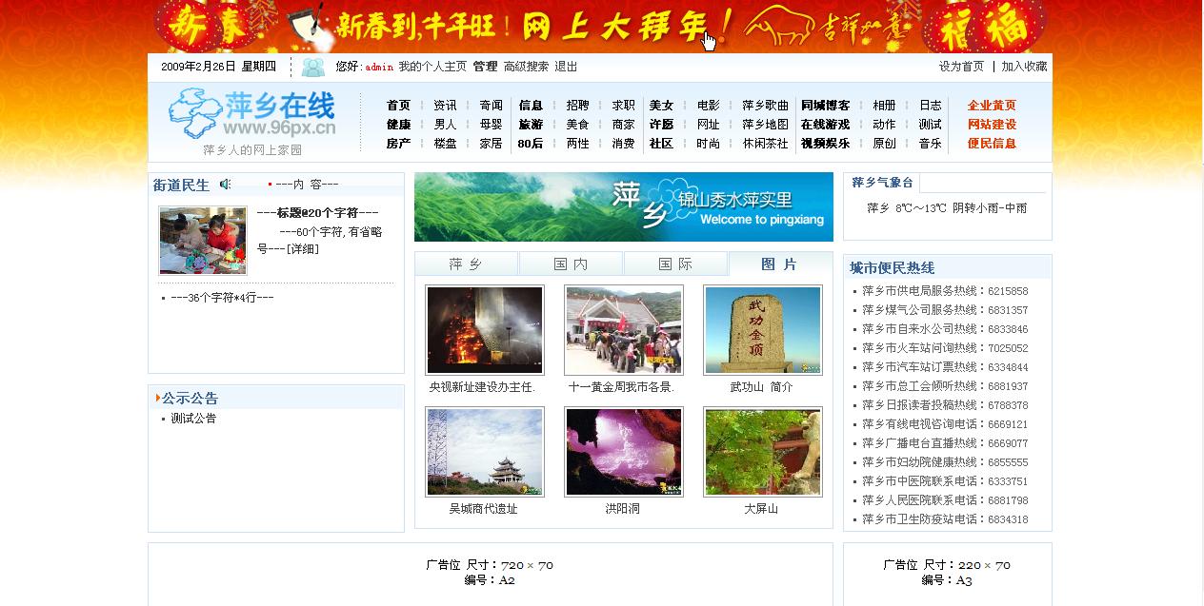Open the 美食 navigation link

577,125
